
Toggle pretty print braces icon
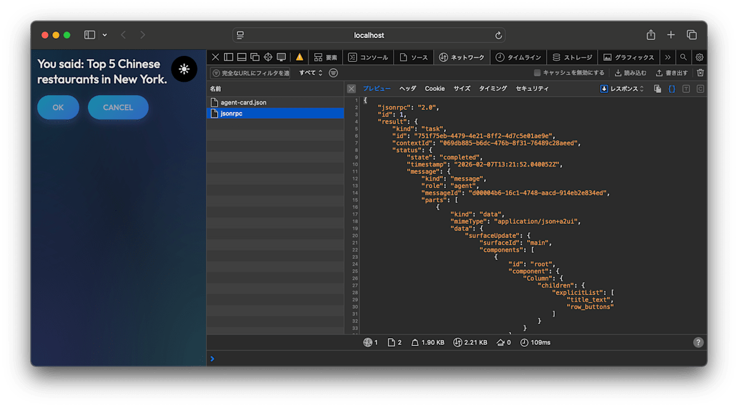(x=672, y=89)
